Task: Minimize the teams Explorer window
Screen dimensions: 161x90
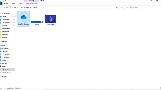Action: 151,1
